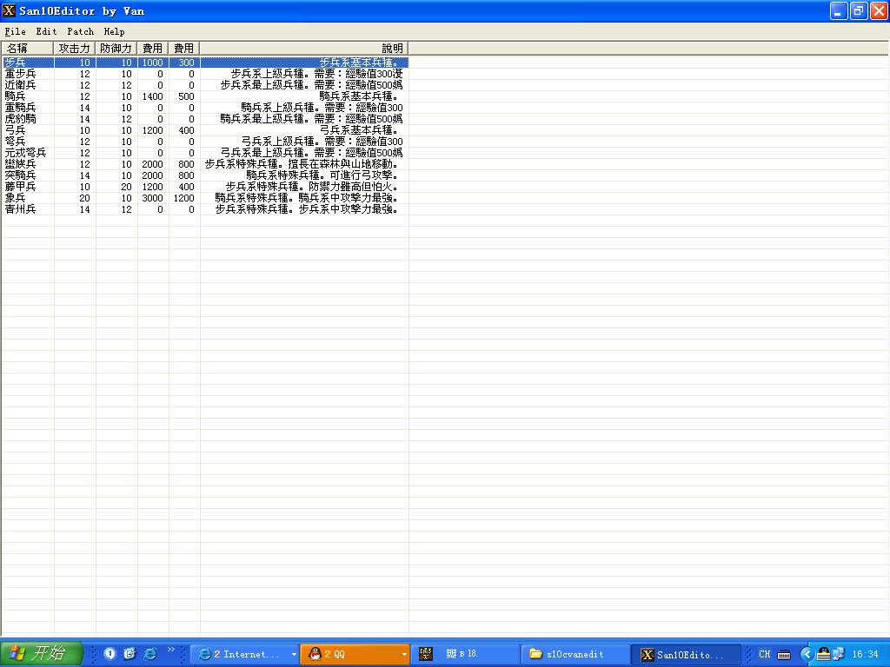The image size is (890, 667).
Task: Click attack value 20 in 象兵 row
Action: pos(84,198)
